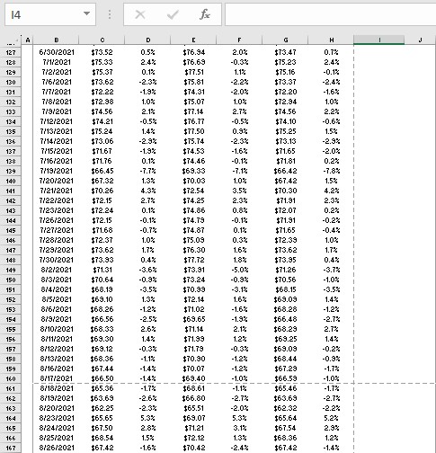Screen dimensions: 436x453
Task: Click cell showing $69.33
Action: point(193,171)
